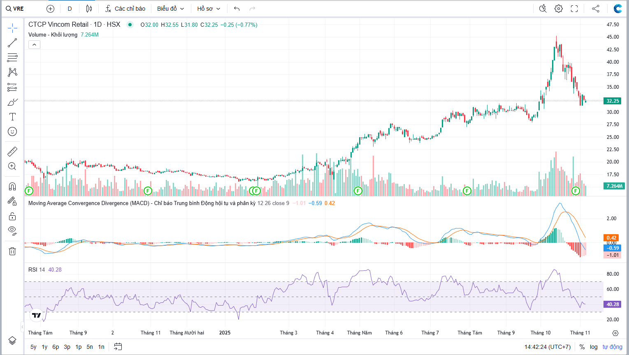Select the text annotation tool
Screen dimensions: 629x355
coord(12,117)
